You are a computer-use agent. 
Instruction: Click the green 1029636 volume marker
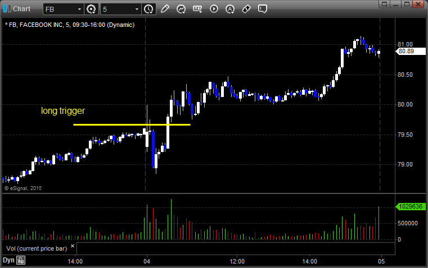point(411,206)
